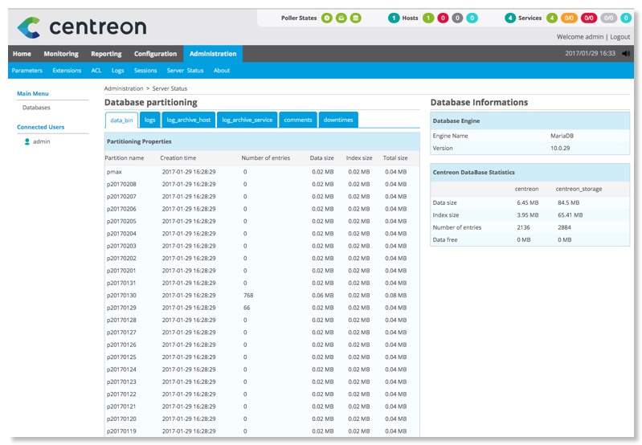Open the Extensions submenu
Screen dimensions: 642x445
click(x=67, y=71)
